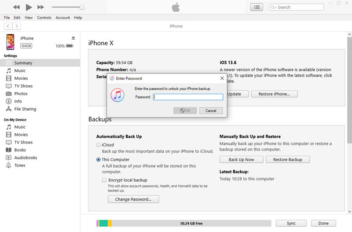Click the fast forward next button
This screenshot has width=352, height=232.
tap(40, 7)
